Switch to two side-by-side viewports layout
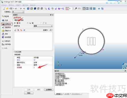This screenshot has width=127, height=98. click(x=87, y=9)
